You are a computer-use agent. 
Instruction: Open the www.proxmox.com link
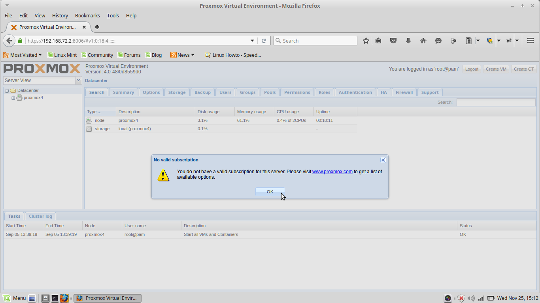click(x=332, y=172)
